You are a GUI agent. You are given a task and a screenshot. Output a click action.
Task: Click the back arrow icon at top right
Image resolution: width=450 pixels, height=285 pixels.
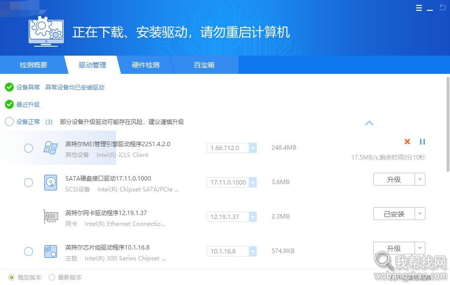[443, 7]
